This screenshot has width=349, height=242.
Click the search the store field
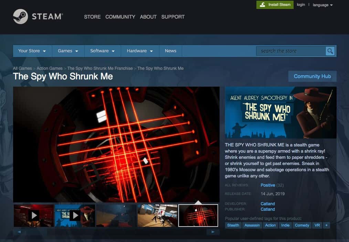coord(291,51)
